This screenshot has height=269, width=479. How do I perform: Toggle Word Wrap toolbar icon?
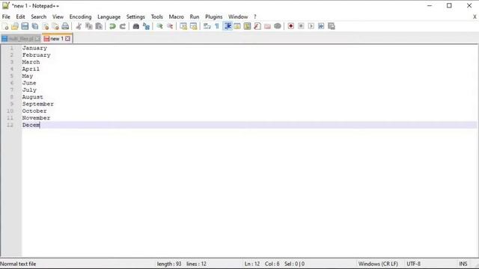(x=207, y=26)
